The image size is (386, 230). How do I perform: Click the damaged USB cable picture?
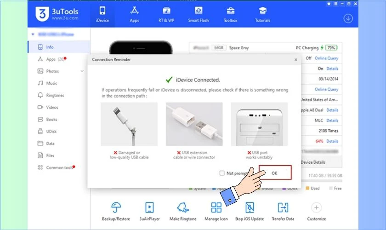coord(129,124)
